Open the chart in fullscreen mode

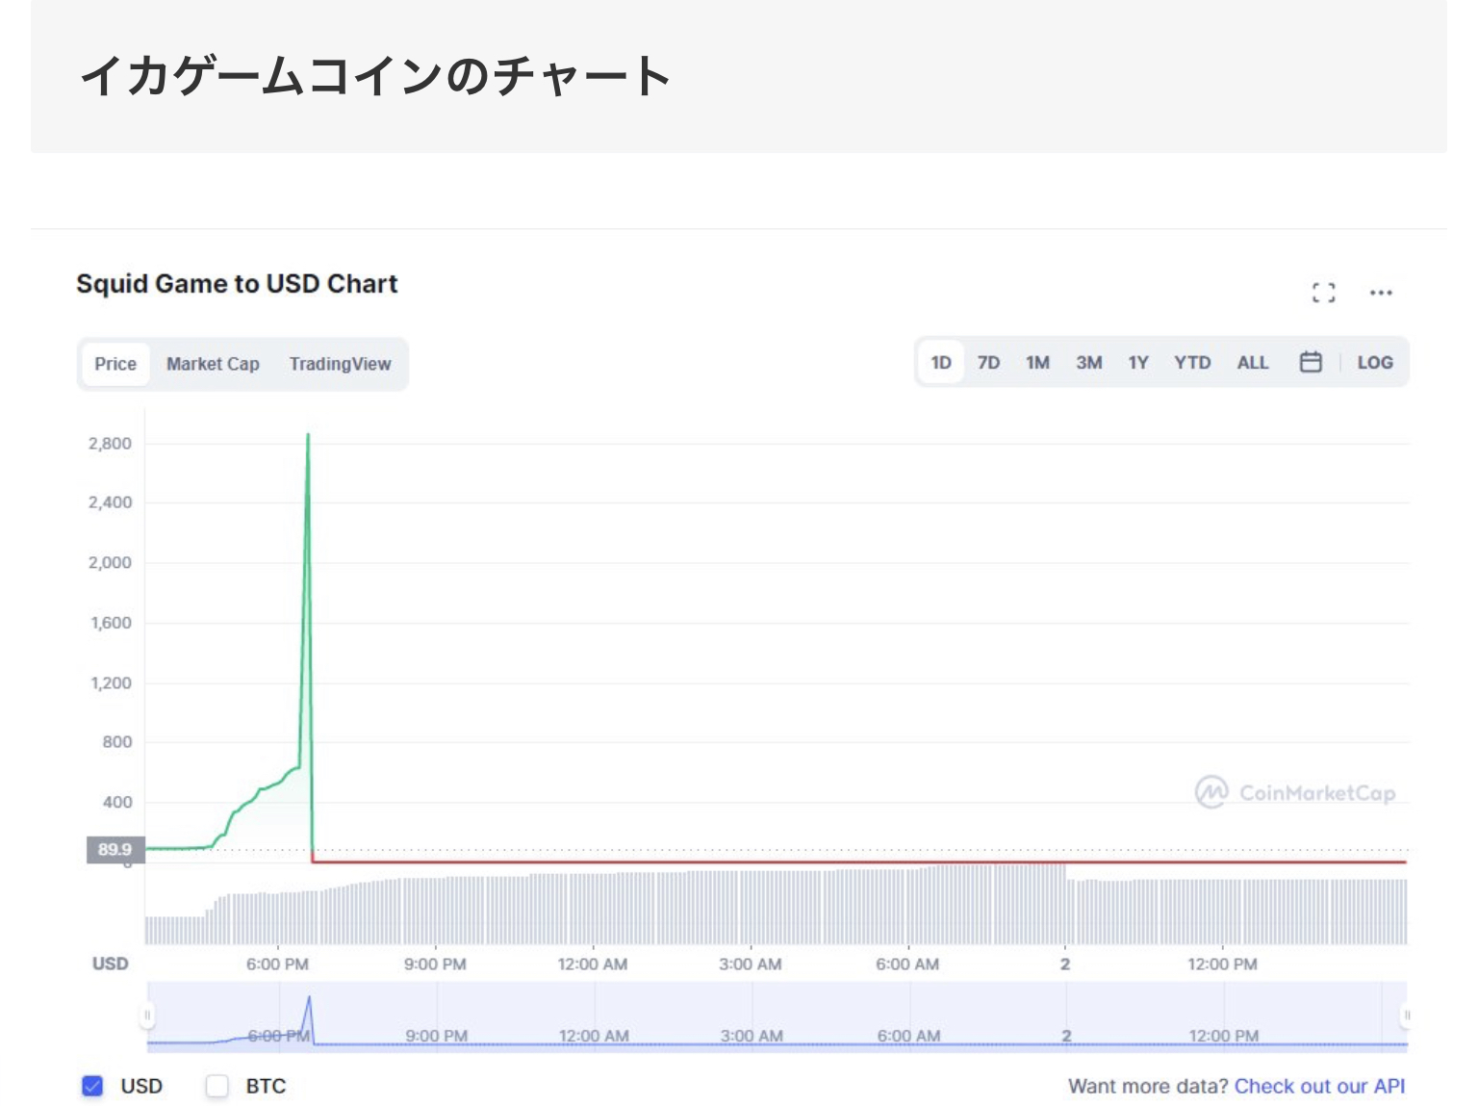click(x=1323, y=293)
